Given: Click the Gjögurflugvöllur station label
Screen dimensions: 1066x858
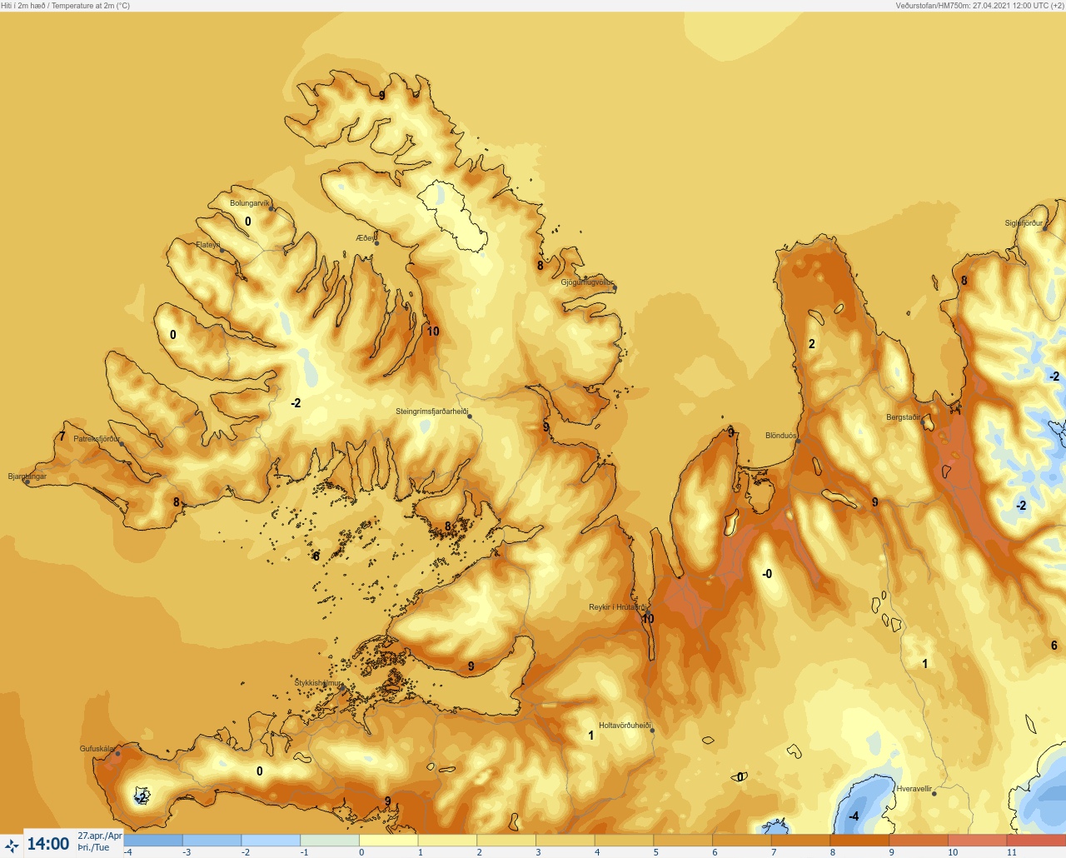Looking at the screenshot, I should (x=587, y=282).
